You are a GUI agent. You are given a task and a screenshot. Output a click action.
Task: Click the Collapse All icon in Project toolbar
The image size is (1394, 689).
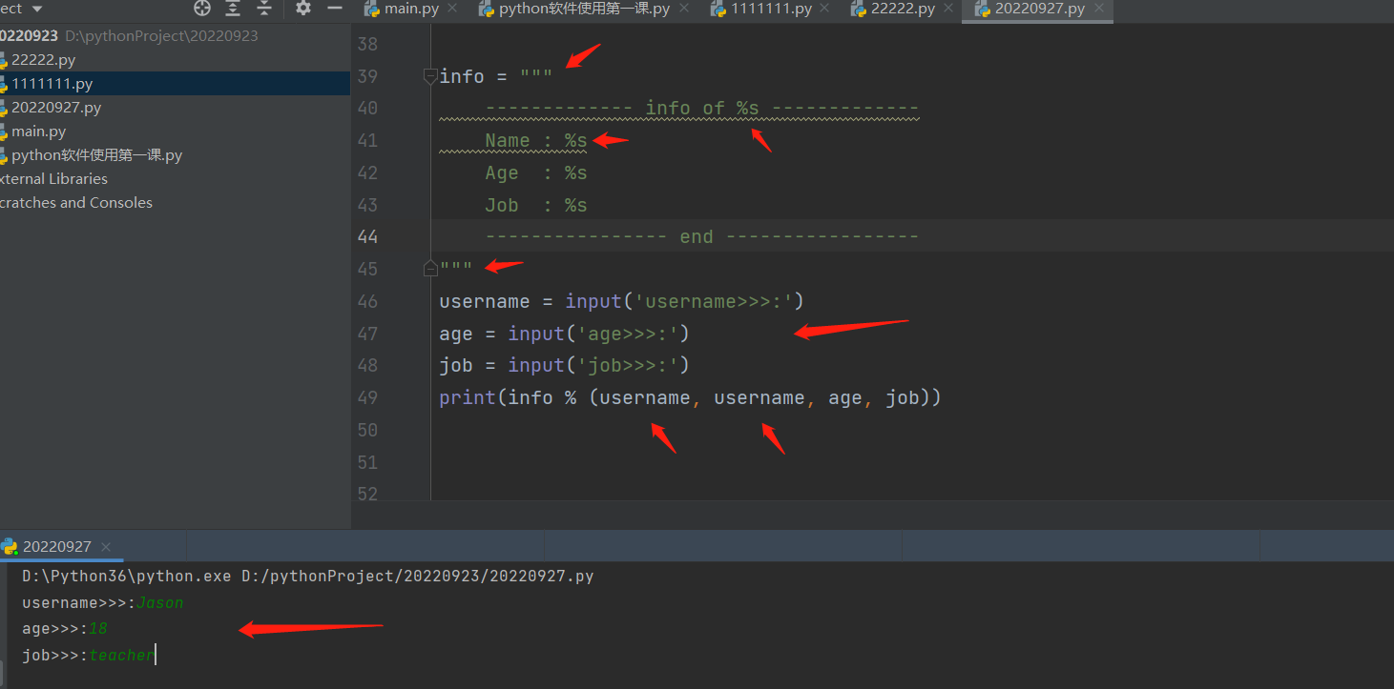coord(264,9)
